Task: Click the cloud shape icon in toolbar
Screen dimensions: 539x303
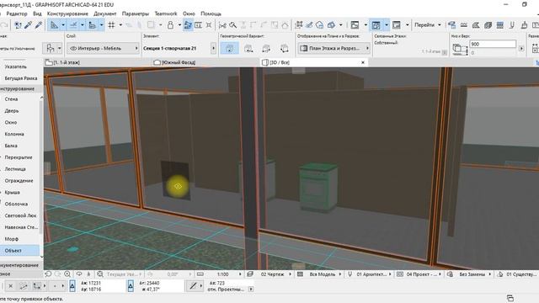Action: tap(320, 25)
